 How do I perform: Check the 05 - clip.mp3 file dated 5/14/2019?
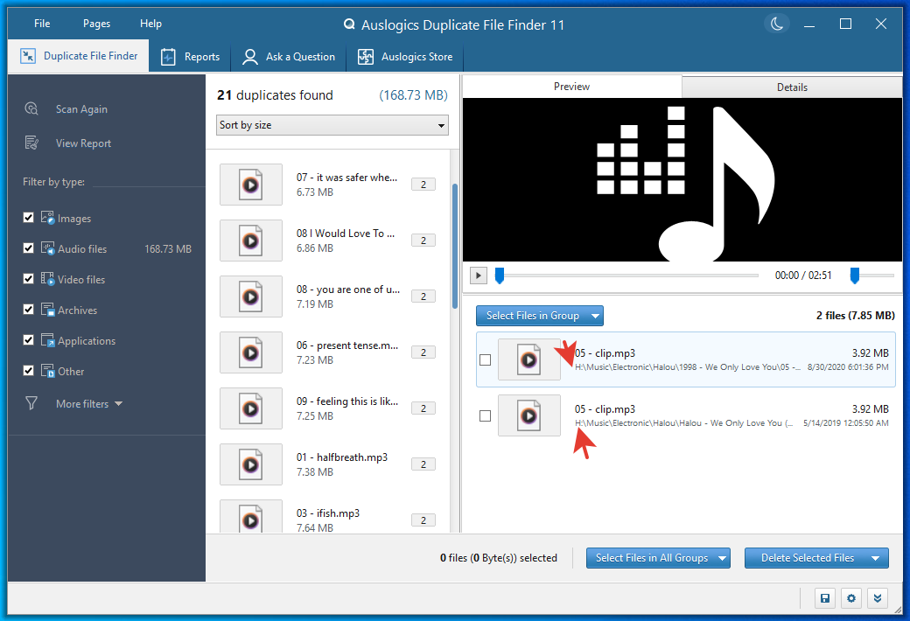[485, 416]
